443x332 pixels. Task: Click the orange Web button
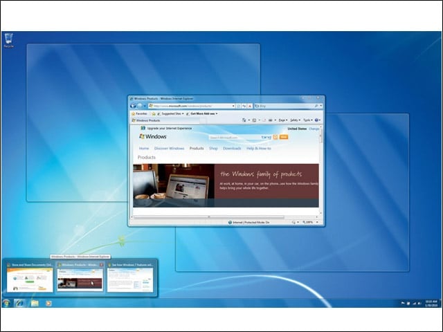click(283, 137)
